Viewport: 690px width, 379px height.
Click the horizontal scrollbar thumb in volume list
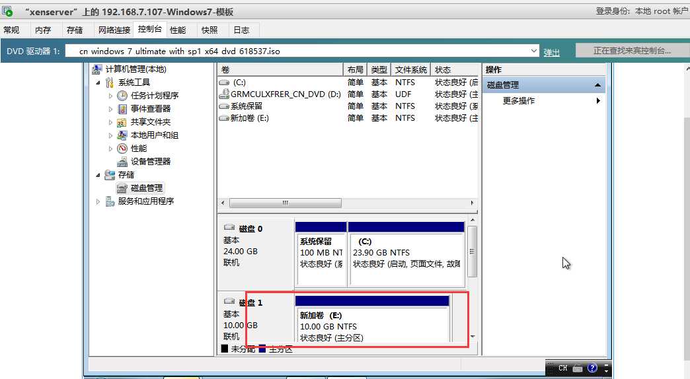[285, 203]
